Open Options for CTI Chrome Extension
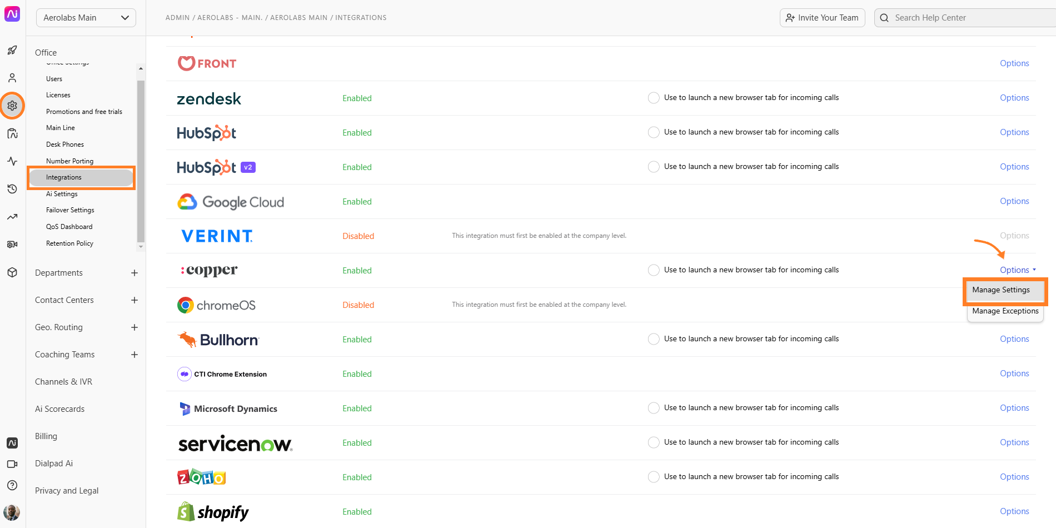The image size is (1056, 528). click(1014, 373)
